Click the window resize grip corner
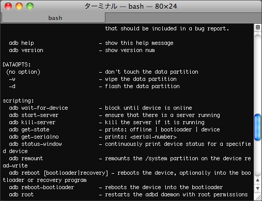262x201 pixels. point(258,197)
